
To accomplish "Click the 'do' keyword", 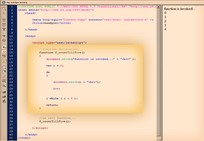I will tap(48, 72).
